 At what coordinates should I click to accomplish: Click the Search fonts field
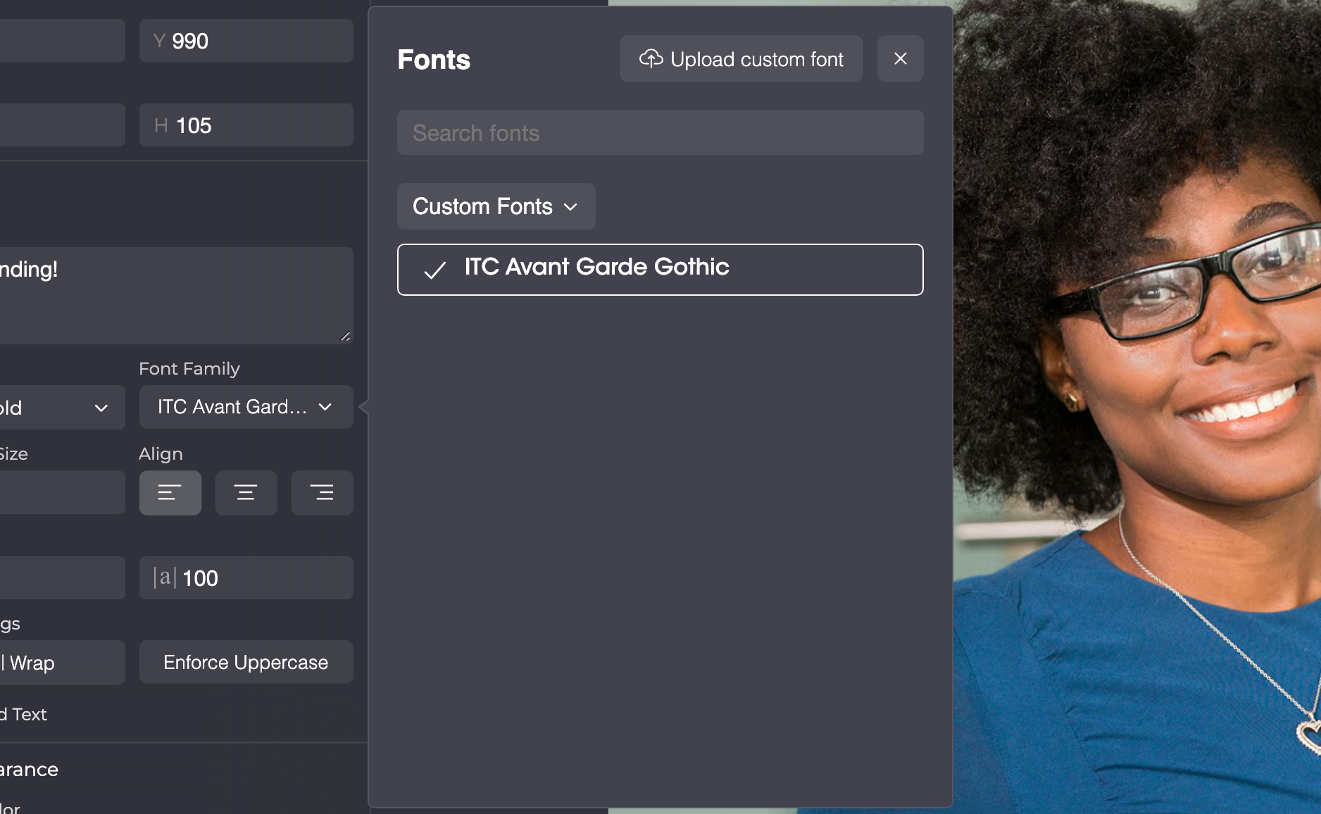(660, 132)
